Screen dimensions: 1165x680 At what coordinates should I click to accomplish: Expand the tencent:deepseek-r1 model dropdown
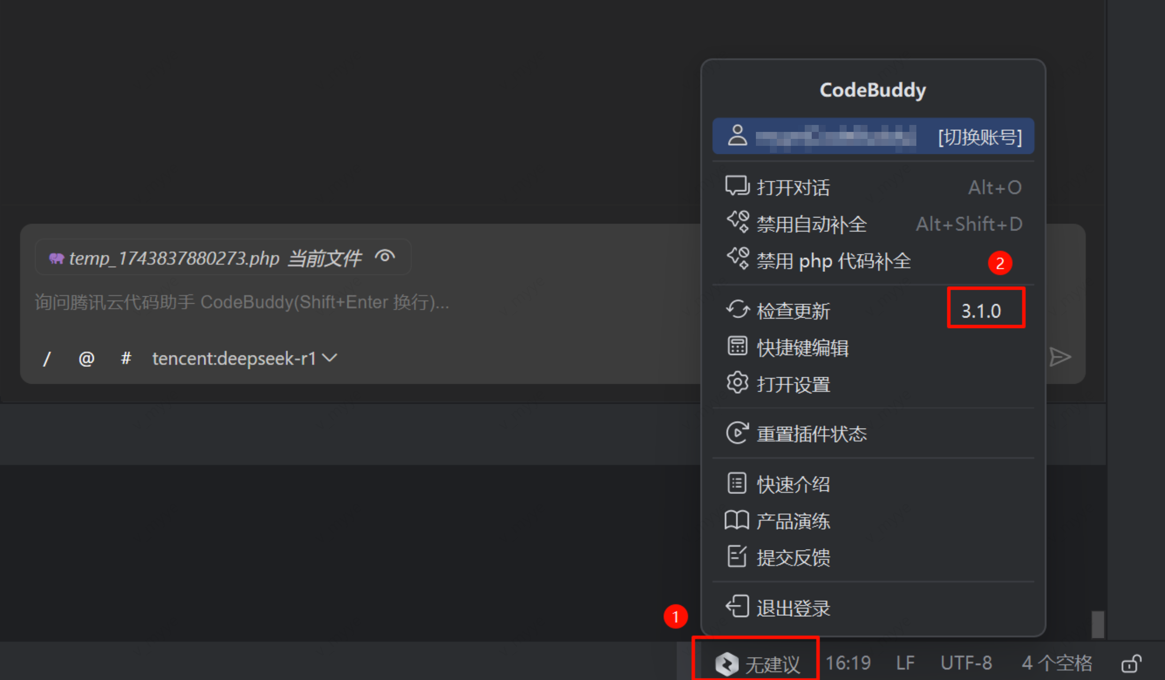(245, 358)
